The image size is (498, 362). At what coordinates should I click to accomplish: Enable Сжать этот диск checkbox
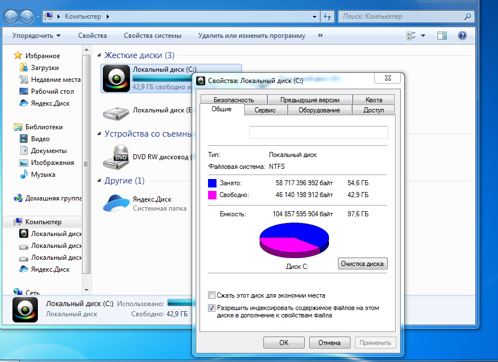212,295
